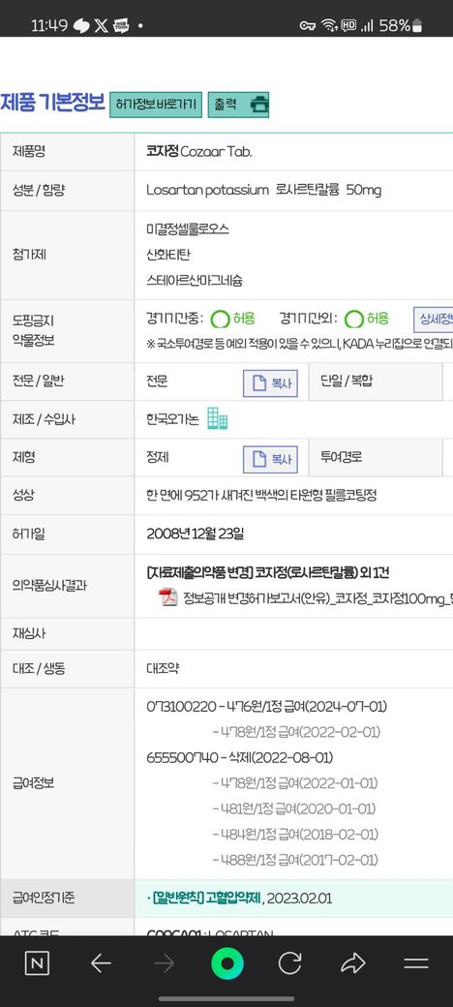The width and height of the screenshot is (453, 1007).
Task: Open the PDF icon for 변경허가보고서
Action: pos(168,598)
